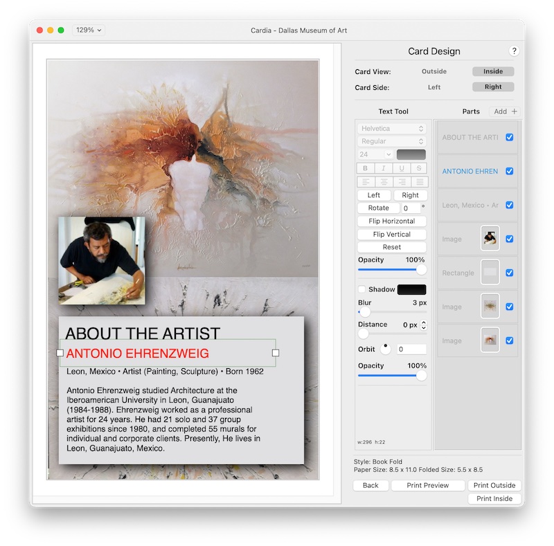The height and width of the screenshot is (546, 554).
Task: Open the Helvetica font dropdown
Action: pos(392,129)
